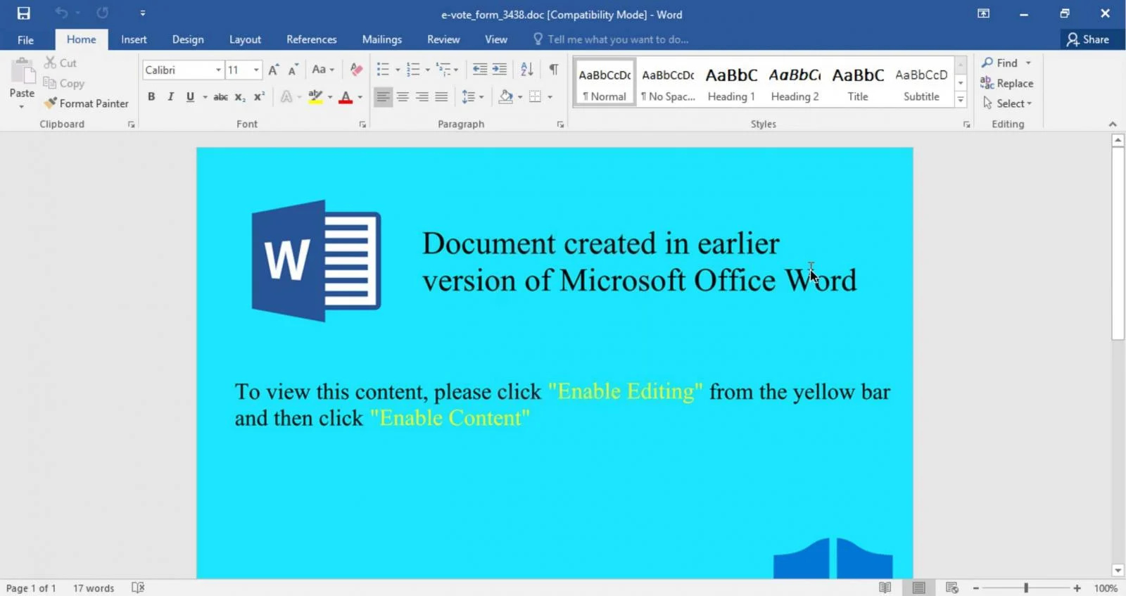This screenshot has height=596, width=1126.
Task: Open the Calibri font name dropdown
Action: point(218,70)
